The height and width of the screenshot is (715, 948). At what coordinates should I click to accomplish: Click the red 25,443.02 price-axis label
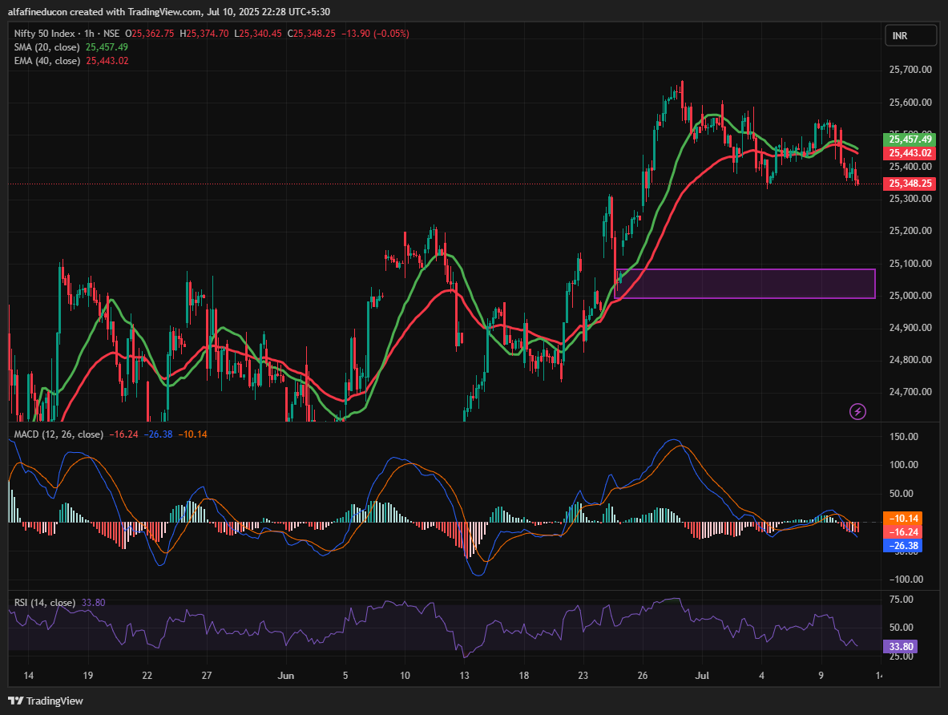pyautogui.click(x=910, y=153)
